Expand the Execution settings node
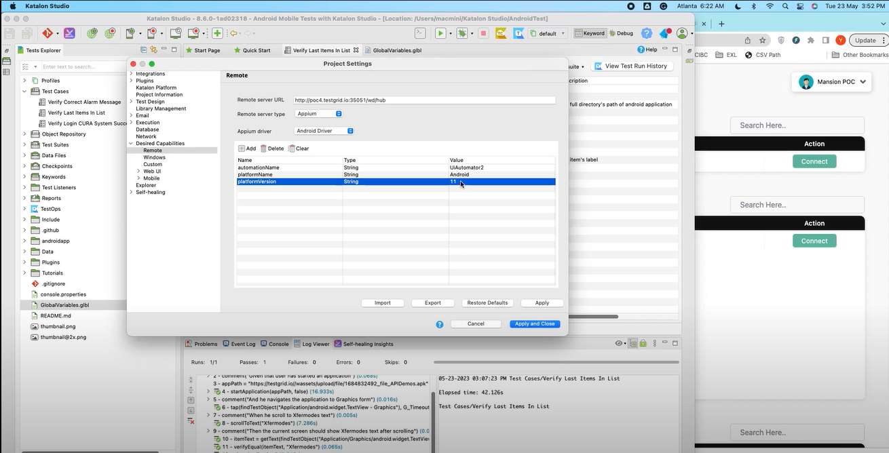 [x=131, y=123]
